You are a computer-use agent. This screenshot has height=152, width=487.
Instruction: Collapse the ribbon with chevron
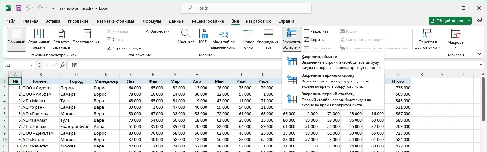(x=479, y=54)
